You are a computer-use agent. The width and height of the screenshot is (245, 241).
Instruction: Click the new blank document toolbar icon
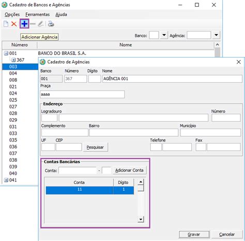pos(6,24)
